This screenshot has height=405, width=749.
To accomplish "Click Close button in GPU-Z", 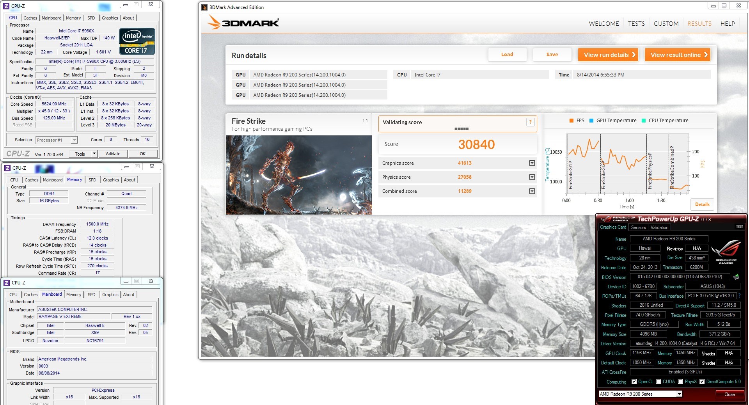I will (729, 394).
